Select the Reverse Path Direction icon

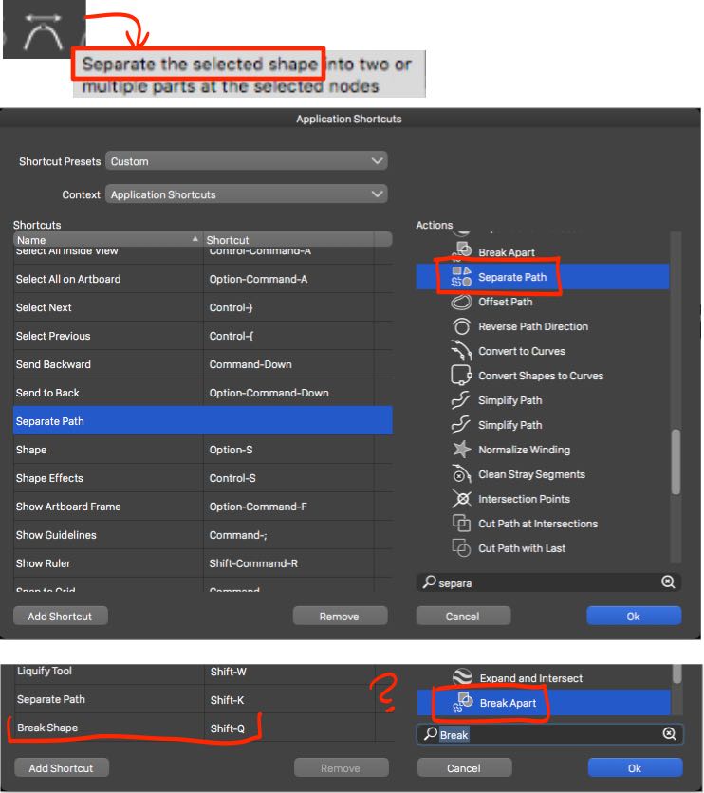tap(461, 326)
